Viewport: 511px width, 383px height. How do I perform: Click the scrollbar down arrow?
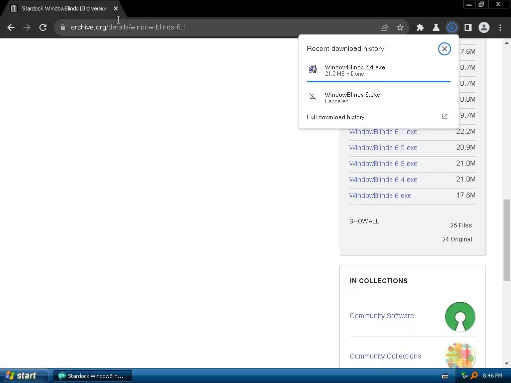point(507,364)
